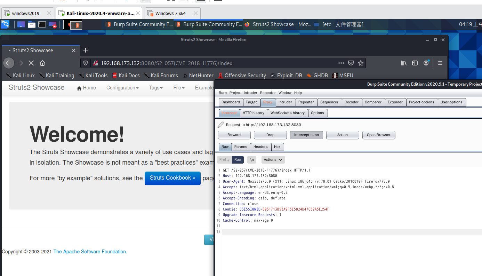Save page to Pocket icon

351,63
